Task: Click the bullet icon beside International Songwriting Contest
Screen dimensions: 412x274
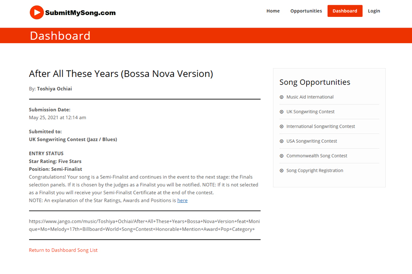Action: [282, 127]
